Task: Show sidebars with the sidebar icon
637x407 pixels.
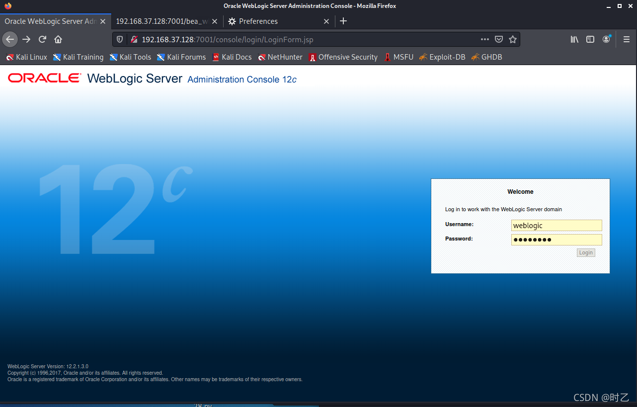Action: [x=590, y=39]
